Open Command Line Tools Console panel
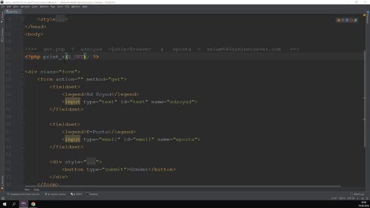Image resolution: width=370 pixels, height=208 pixels. click(x=23, y=194)
